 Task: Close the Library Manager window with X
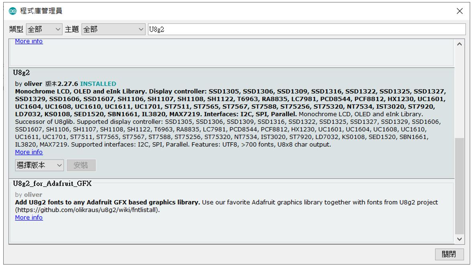click(460, 11)
